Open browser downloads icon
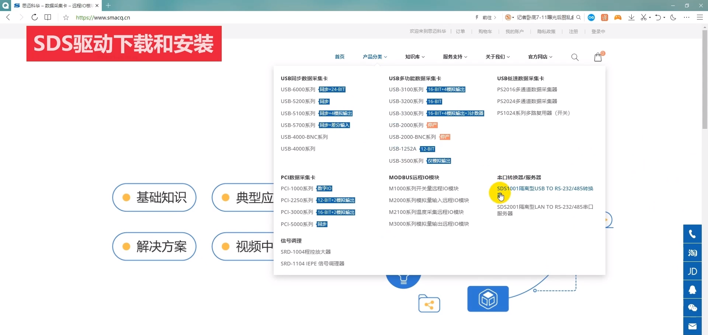This screenshot has width=708, height=335. point(631,17)
